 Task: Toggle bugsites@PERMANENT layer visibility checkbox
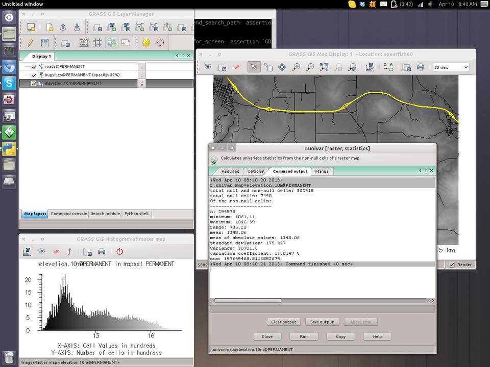pyautogui.click(x=34, y=75)
